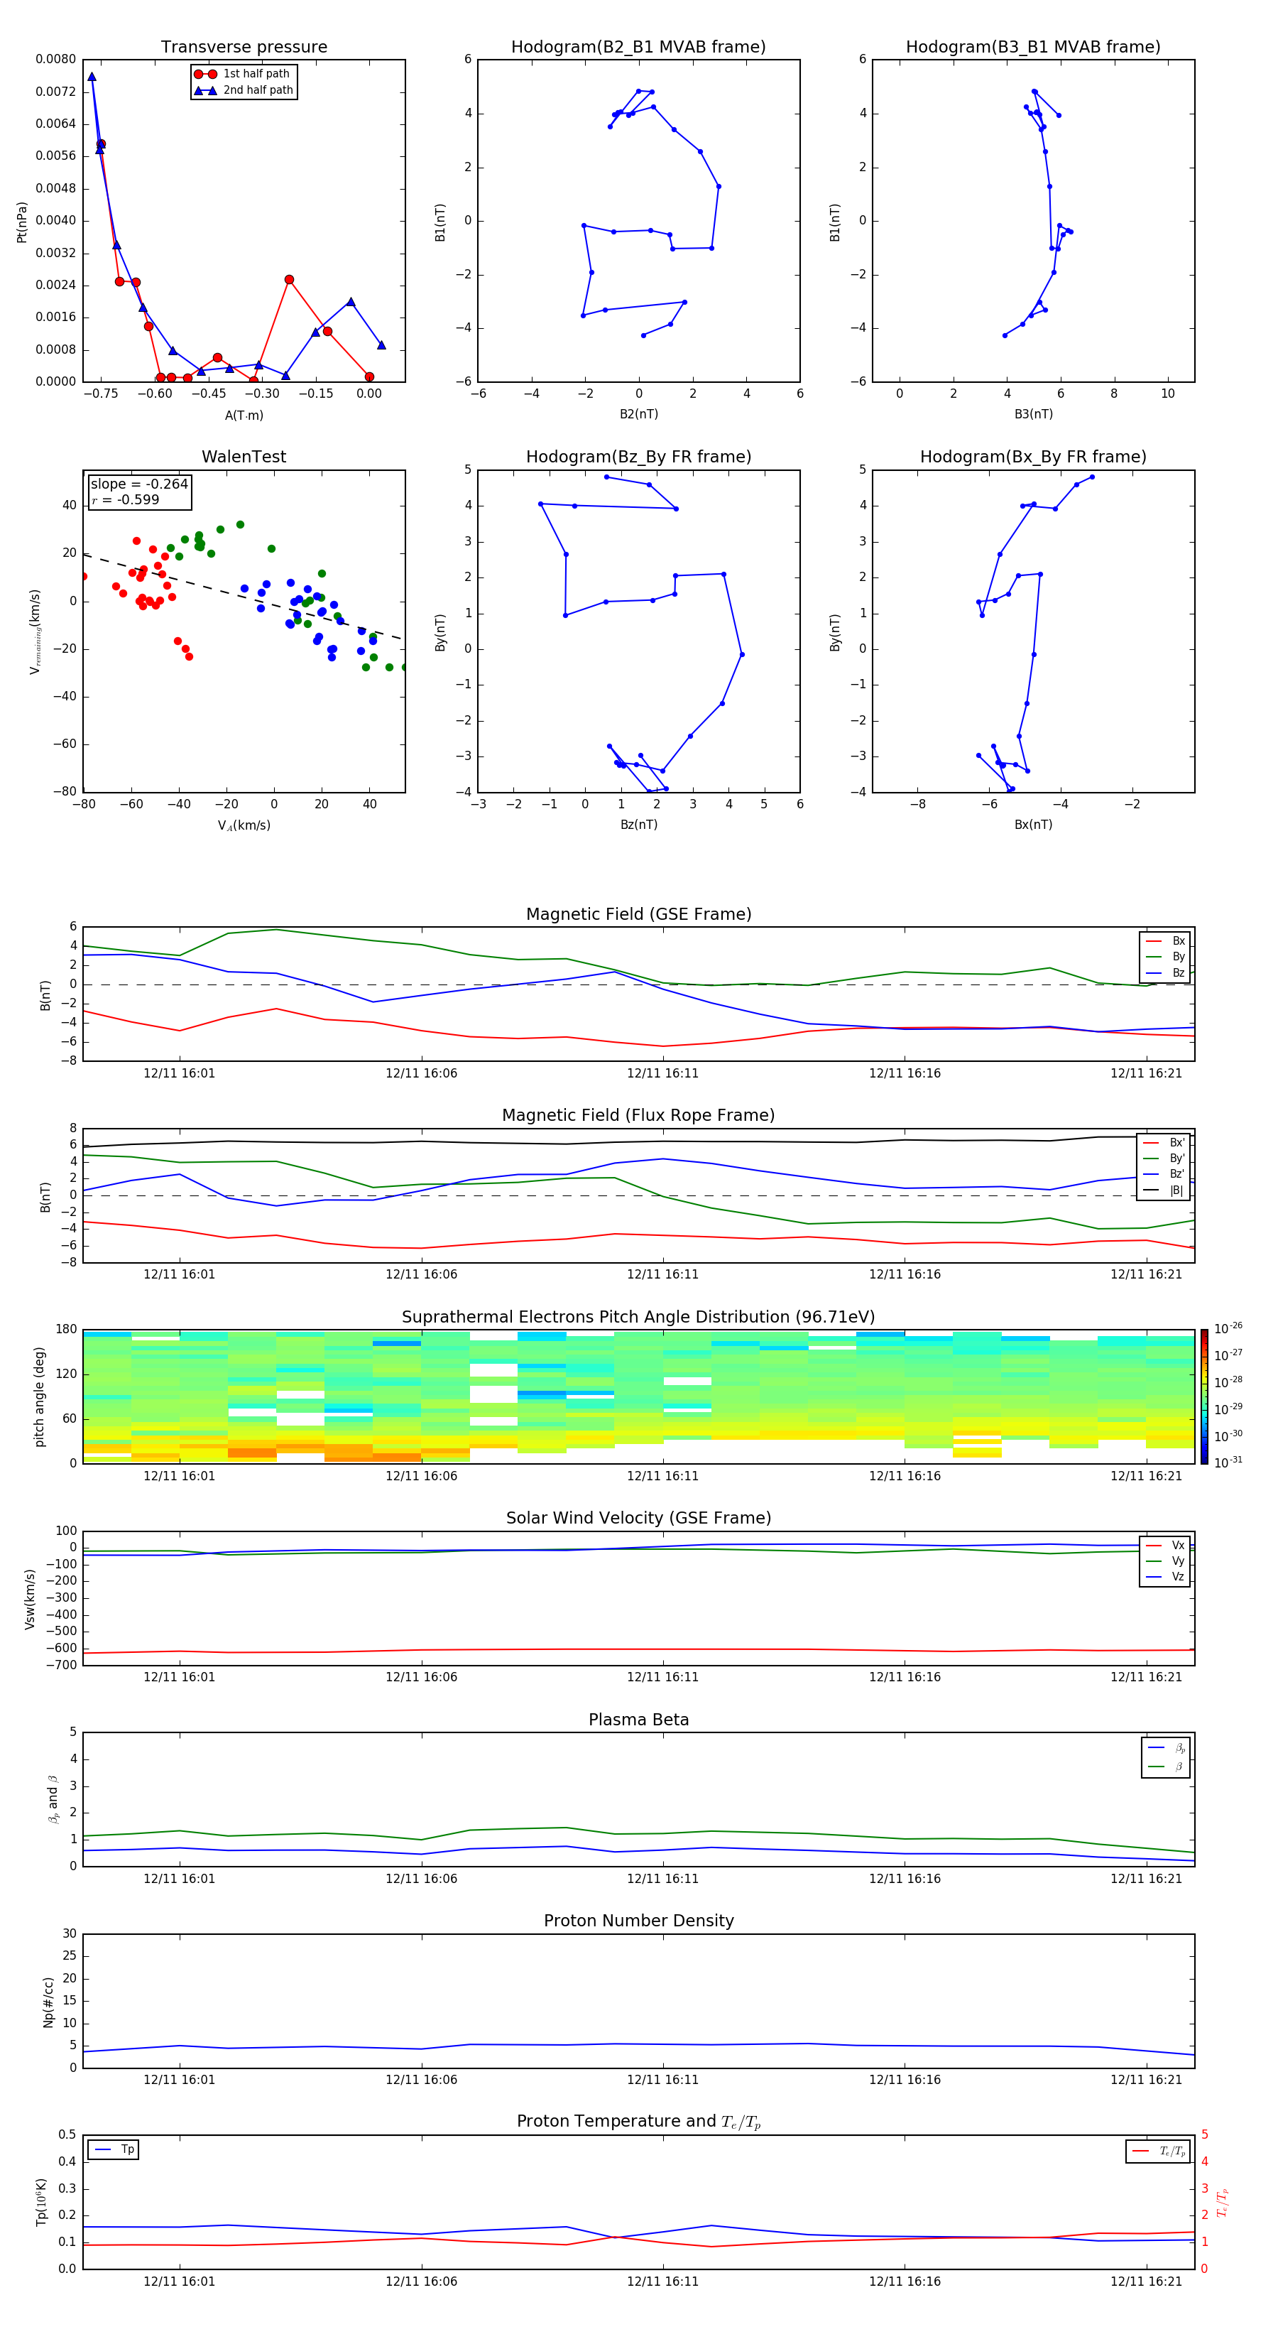The width and height of the screenshot is (1278, 2344).
Task: Click 'pitch angle (deg)' axis label
Action: click(39, 1396)
